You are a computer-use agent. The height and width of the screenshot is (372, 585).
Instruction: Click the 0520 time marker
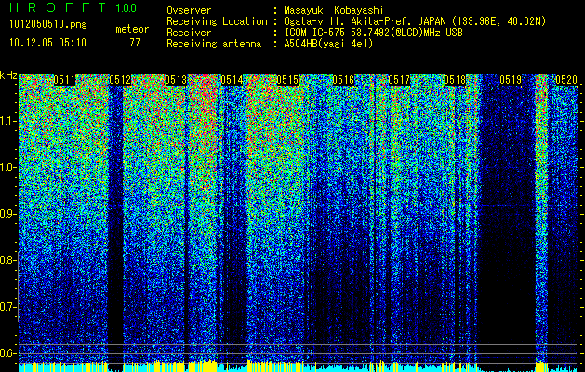(566, 80)
